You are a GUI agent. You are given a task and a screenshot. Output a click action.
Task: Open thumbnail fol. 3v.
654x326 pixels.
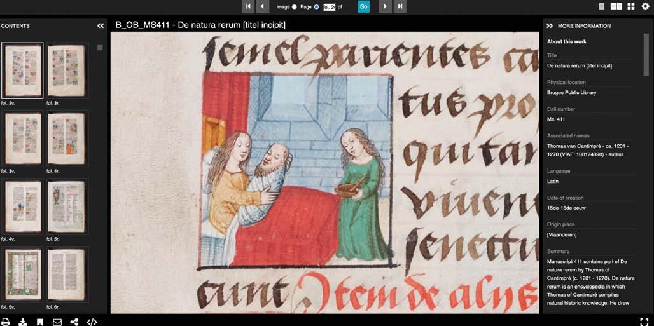[23, 139]
